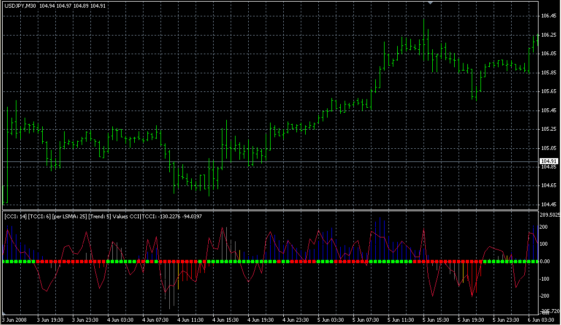The image size is (561, 325).
Task: Click the 4 Jun 15:30 time label
Action: (226, 320)
